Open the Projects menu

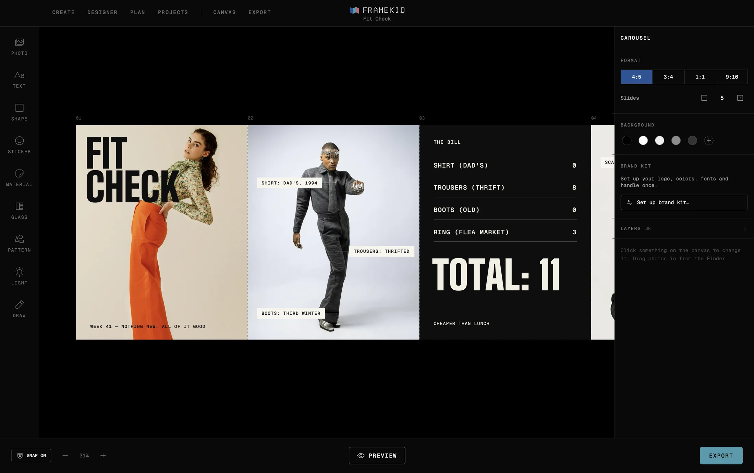[x=173, y=12]
